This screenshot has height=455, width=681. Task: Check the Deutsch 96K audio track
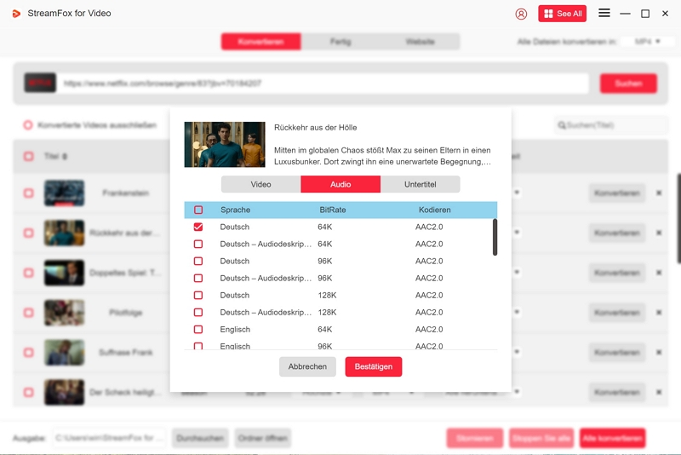(x=198, y=261)
